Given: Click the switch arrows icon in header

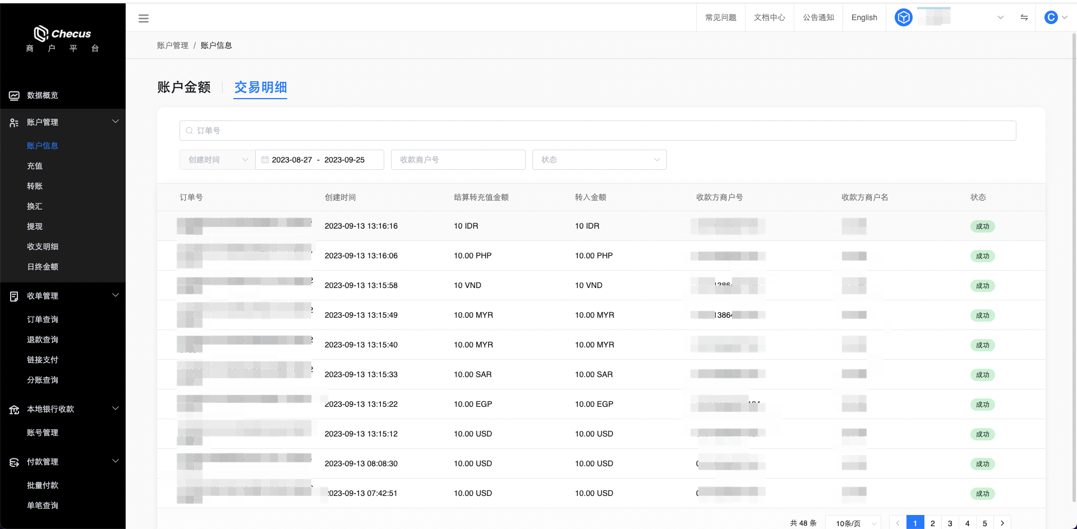Looking at the screenshot, I should 1024,17.
